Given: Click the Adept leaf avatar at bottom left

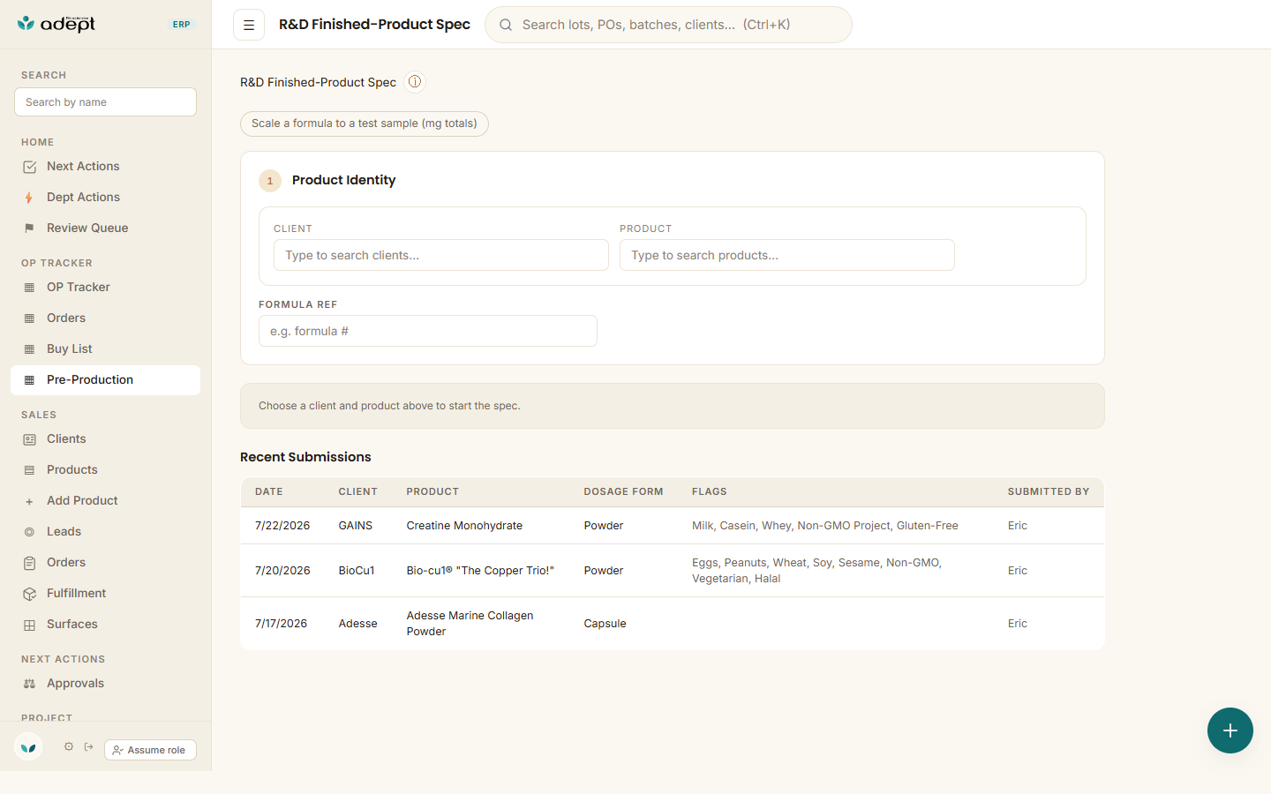Looking at the screenshot, I should click(x=28, y=746).
